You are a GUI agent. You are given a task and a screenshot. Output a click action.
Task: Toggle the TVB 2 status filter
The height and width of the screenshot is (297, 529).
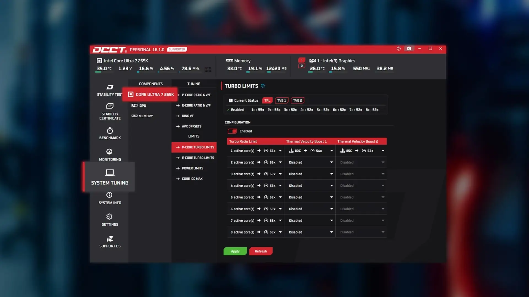point(297,101)
